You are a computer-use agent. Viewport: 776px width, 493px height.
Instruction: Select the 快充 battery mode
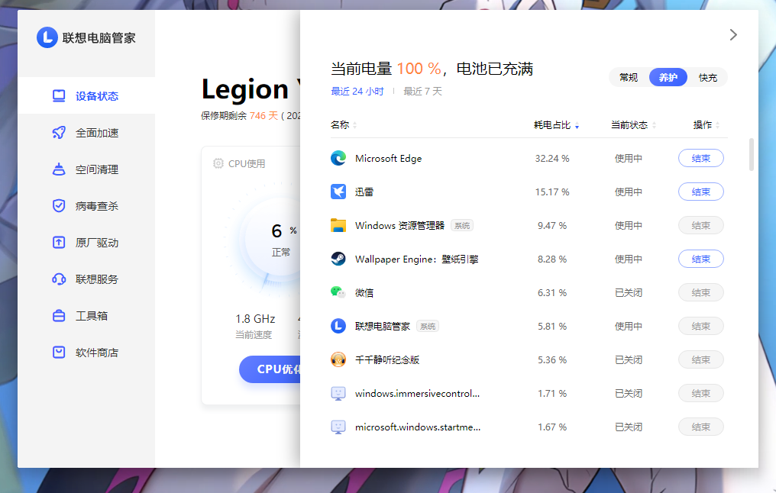tap(708, 77)
